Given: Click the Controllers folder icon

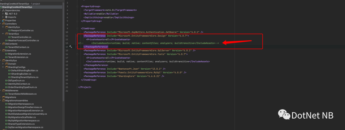Looking at the screenshot, I should 3,24.
